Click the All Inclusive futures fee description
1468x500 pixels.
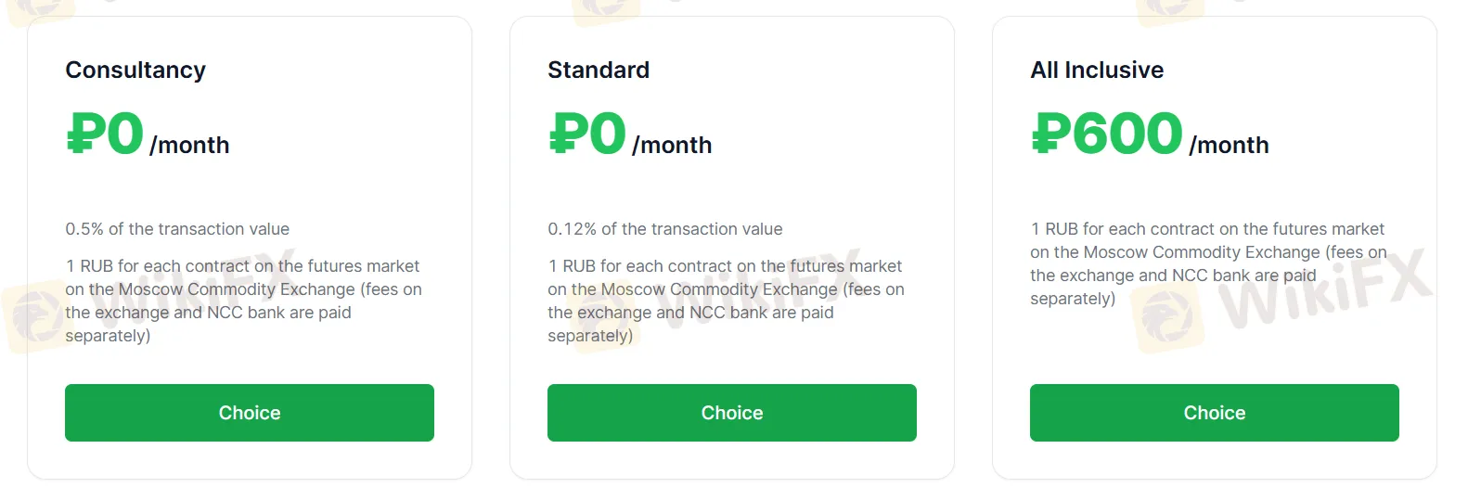pos(1208,263)
